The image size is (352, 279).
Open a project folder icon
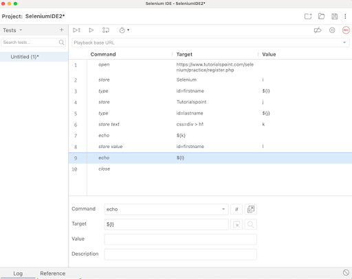(321, 16)
